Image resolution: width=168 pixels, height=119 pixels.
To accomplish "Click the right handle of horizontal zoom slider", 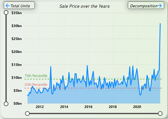I will [160, 113].
